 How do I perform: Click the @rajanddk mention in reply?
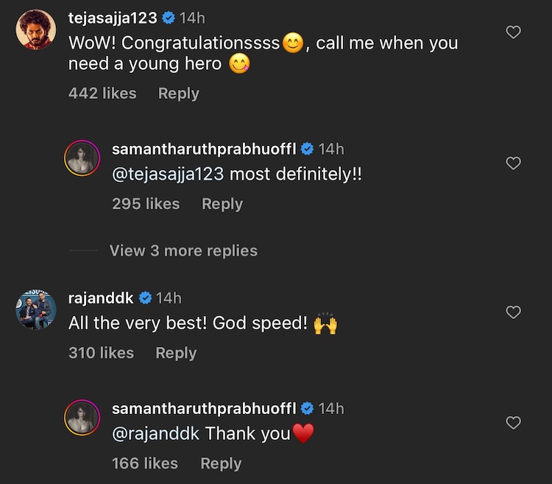(x=155, y=434)
